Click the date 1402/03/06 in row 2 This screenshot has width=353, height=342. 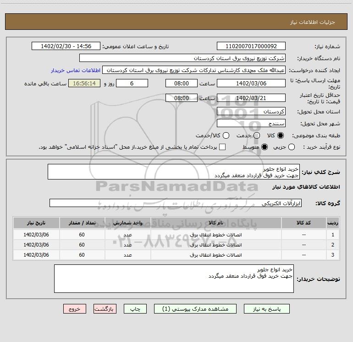click(x=36, y=245)
